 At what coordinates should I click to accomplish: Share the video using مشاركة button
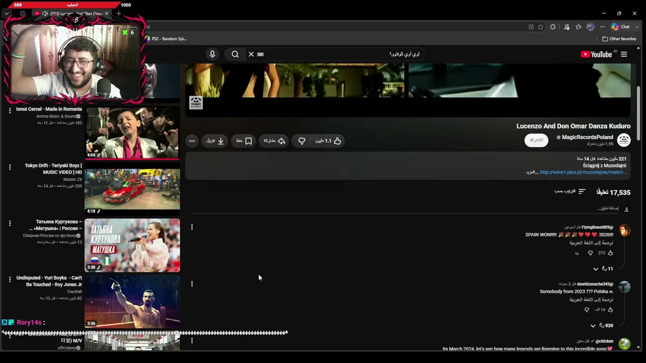pos(275,141)
